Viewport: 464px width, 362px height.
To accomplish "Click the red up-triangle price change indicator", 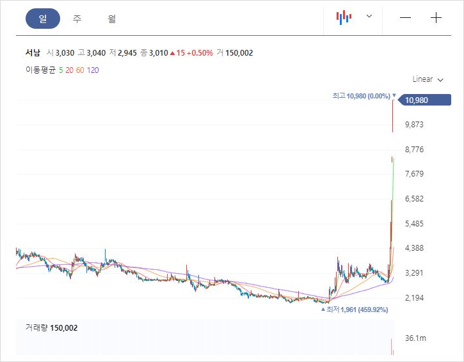I will coord(172,53).
